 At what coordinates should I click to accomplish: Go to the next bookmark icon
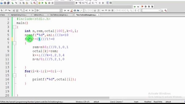[x=149, y=7]
